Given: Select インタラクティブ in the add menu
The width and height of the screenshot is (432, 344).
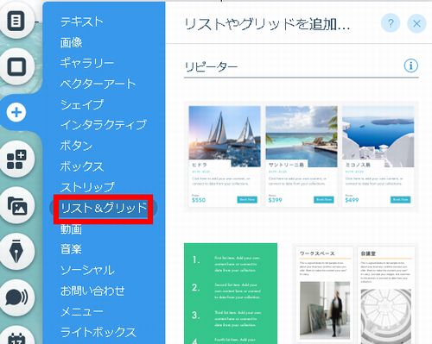Looking at the screenshot, I should pyautogui.click(x=104, y=125).
